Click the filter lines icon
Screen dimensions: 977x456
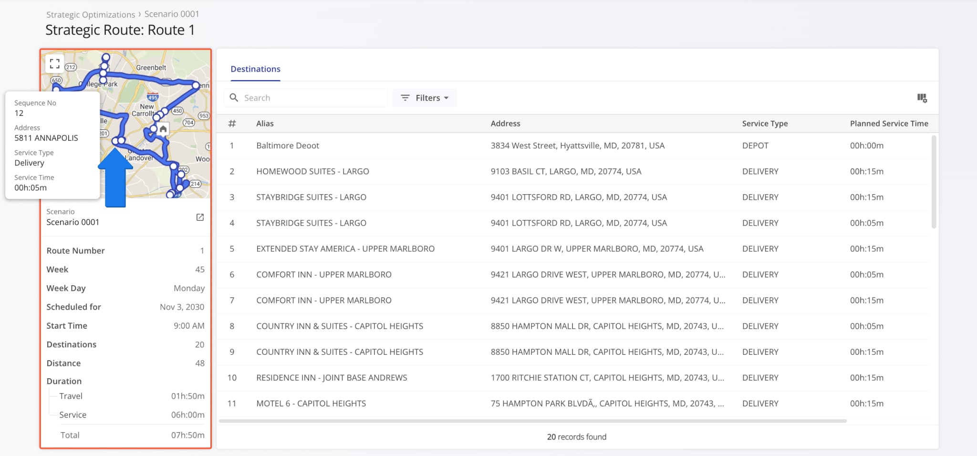click(405, 98)
